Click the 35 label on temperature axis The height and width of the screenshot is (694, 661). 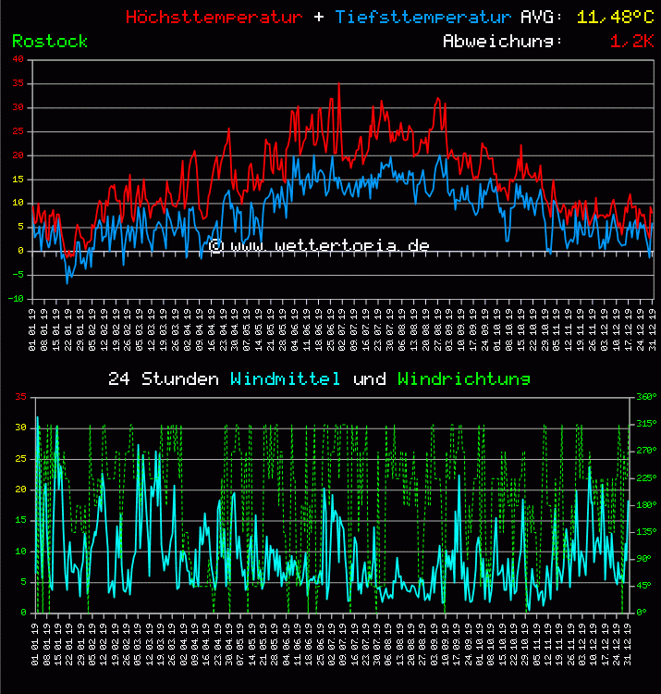click(x=18, y=83)
